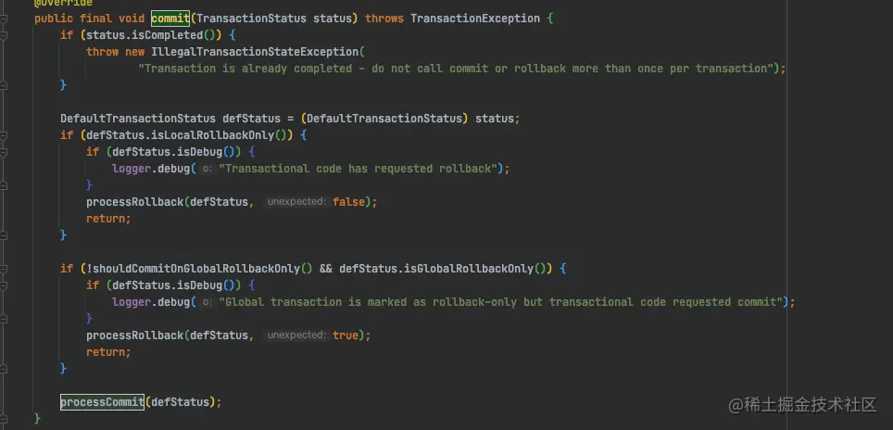
Task: Click first return statement
Action: tap(108, 219)
